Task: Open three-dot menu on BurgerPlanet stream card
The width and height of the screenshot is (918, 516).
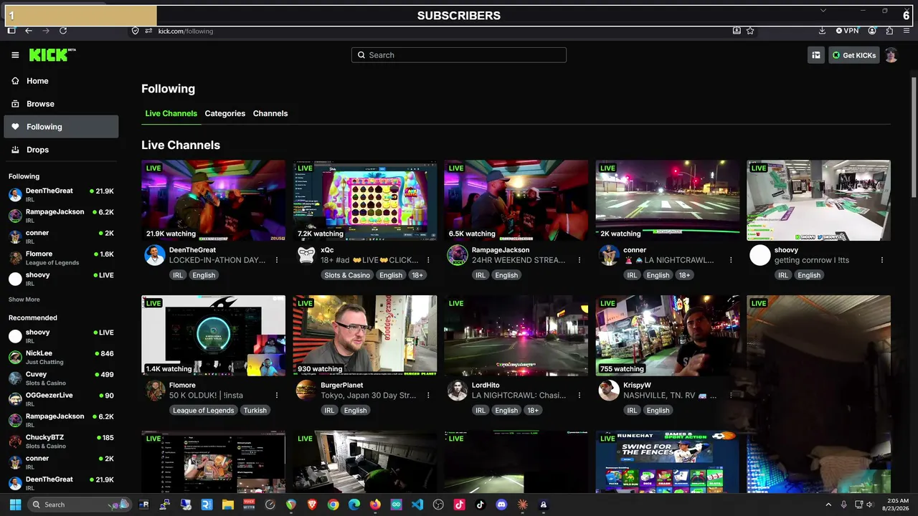Action: [x=428, y=396]
